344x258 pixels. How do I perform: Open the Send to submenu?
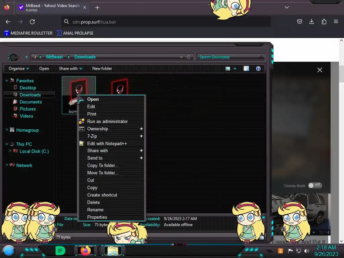pyautogui.click(x=112, y=158)
